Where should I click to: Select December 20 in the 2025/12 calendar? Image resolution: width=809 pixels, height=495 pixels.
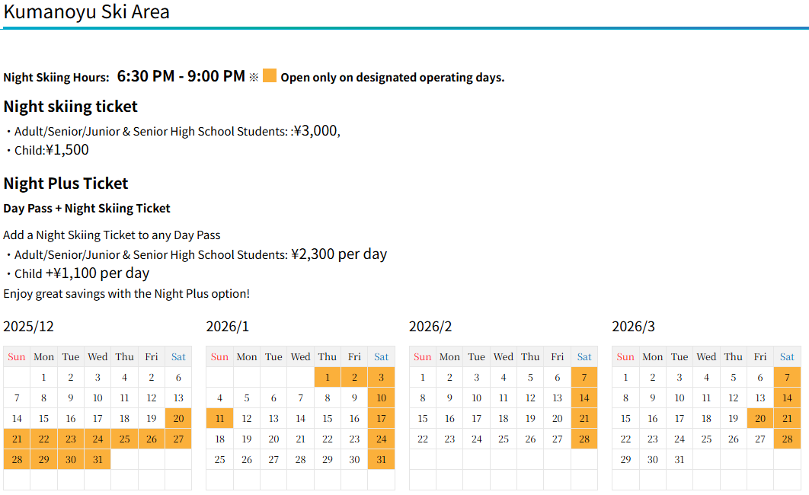(x=178, y=418)
